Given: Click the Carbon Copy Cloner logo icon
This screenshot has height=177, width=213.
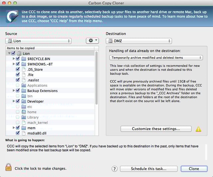Looking at the screenshot, I should pyautogui.click(x=12, y=16).
